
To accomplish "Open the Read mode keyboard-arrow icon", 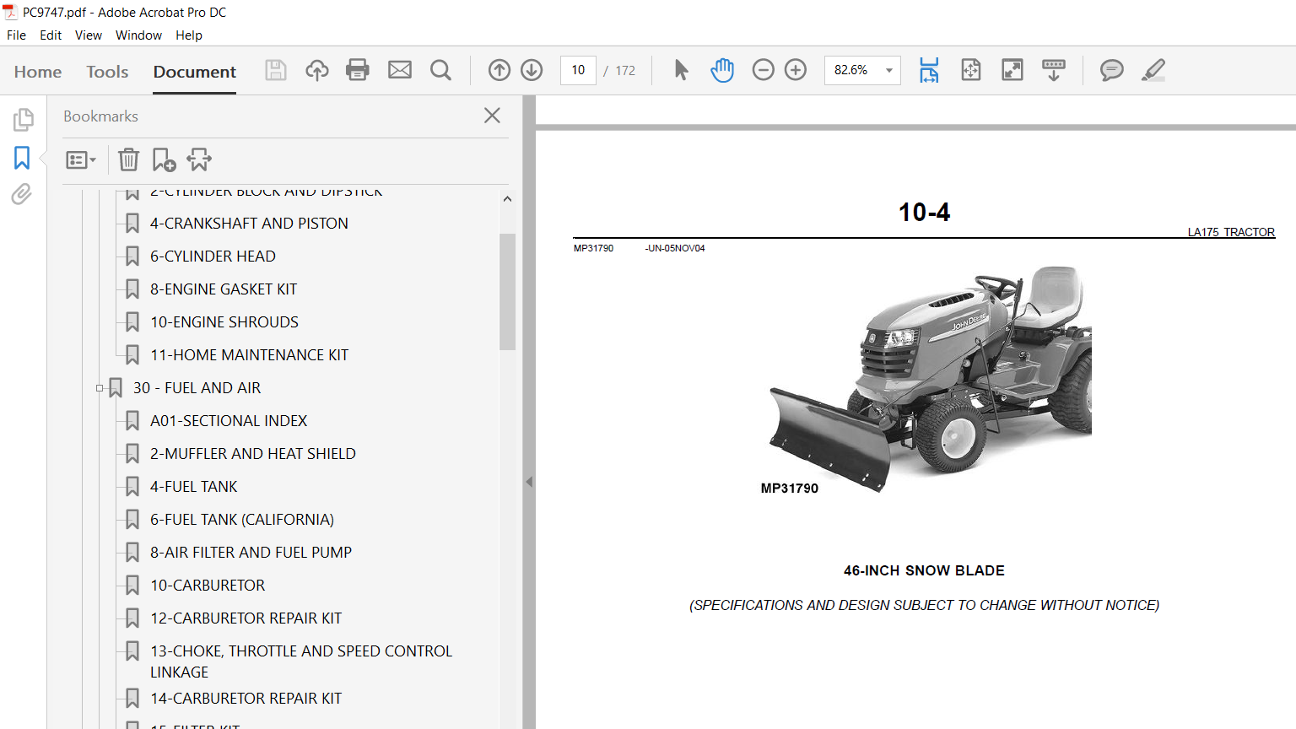I will (1054, 70).
